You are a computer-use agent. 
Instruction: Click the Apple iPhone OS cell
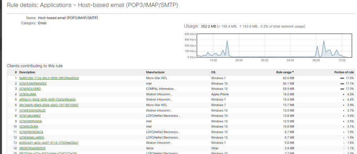pyautogui.click(x=220, y=94)
